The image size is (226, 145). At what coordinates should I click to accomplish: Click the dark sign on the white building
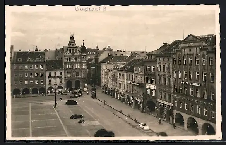click(x=55, y=77)
